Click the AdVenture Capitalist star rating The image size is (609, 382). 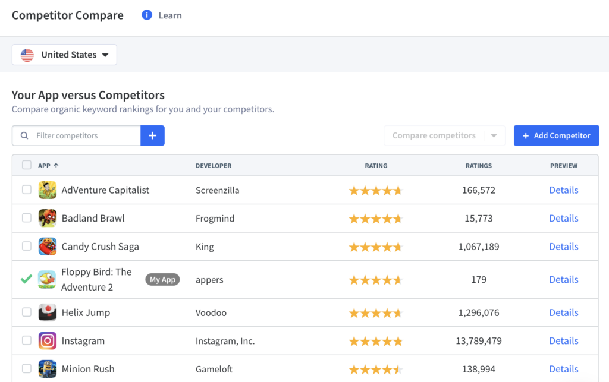[376, 191]
